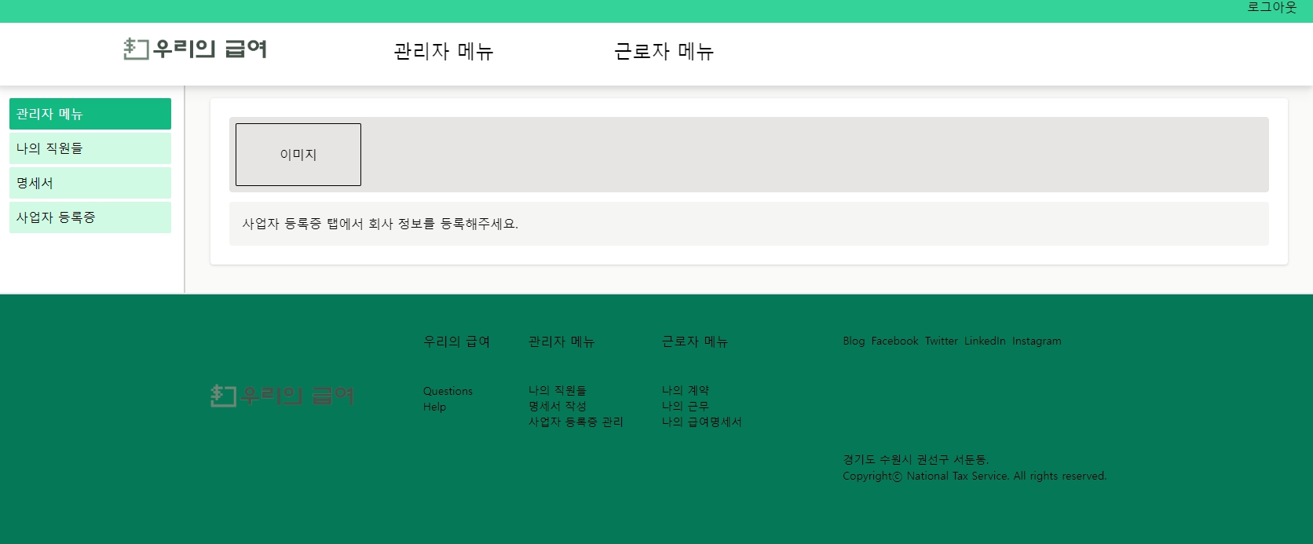Image resolution: width=1313 pixels, height=544 pixels.
Task: Click the Copyright National Tax Service text
Action: (x=975, y=476)
